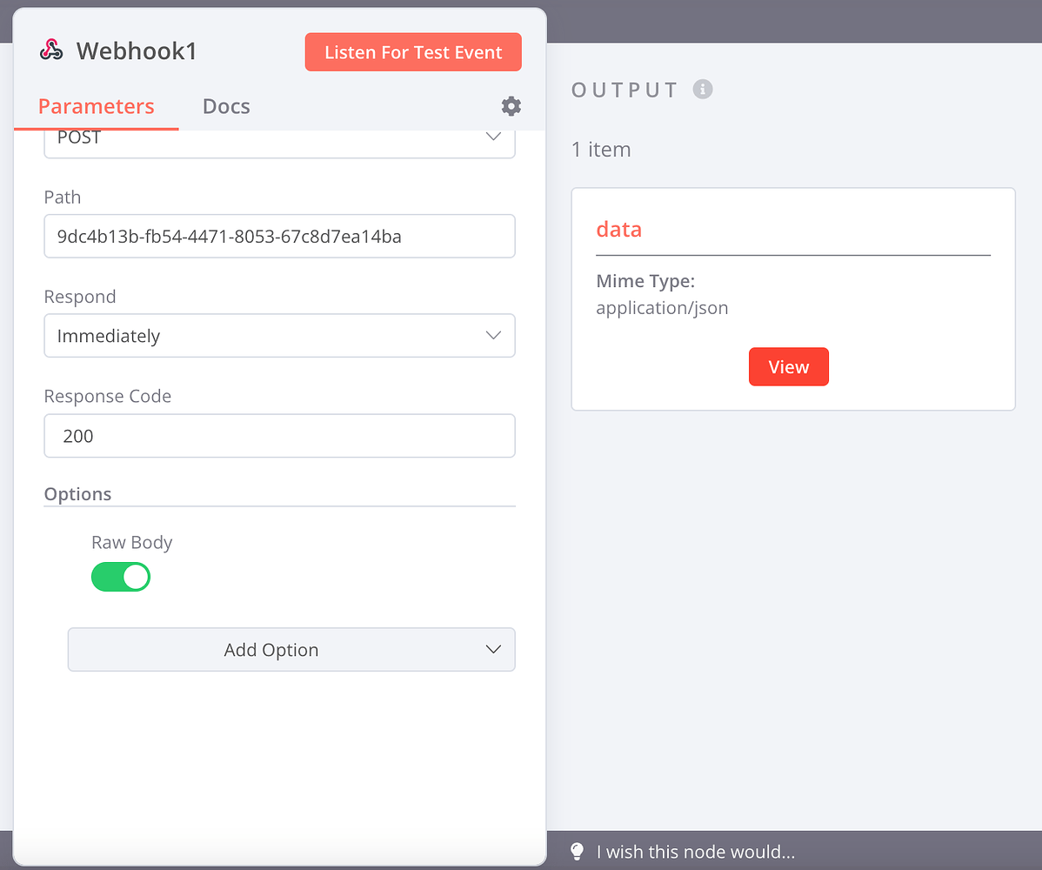Select the Response Code field
The height and width of the screenshot is (870, 1042).
279,435
